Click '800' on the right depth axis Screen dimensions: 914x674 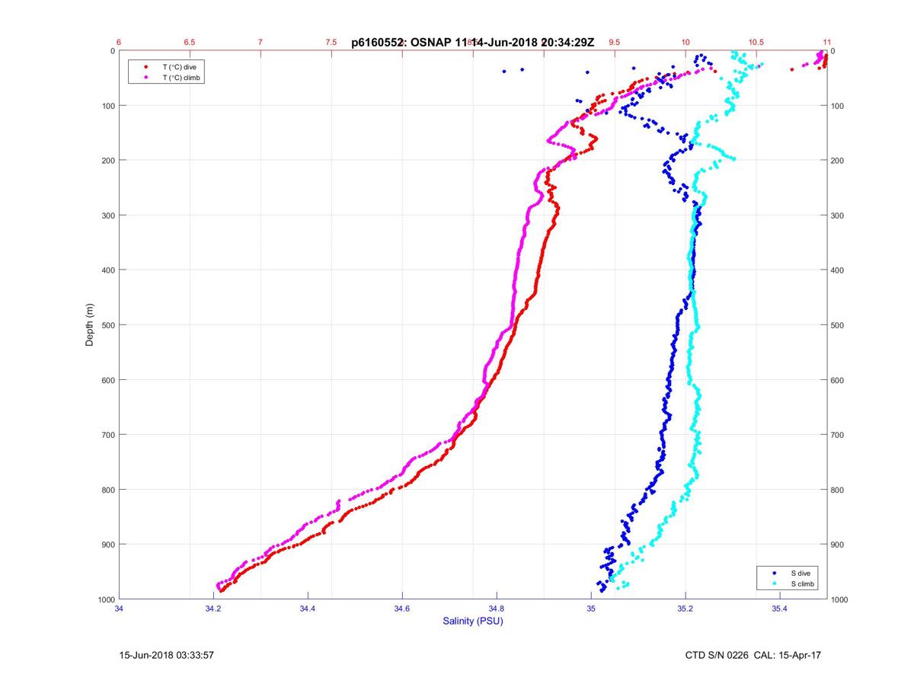coord(838,490)
